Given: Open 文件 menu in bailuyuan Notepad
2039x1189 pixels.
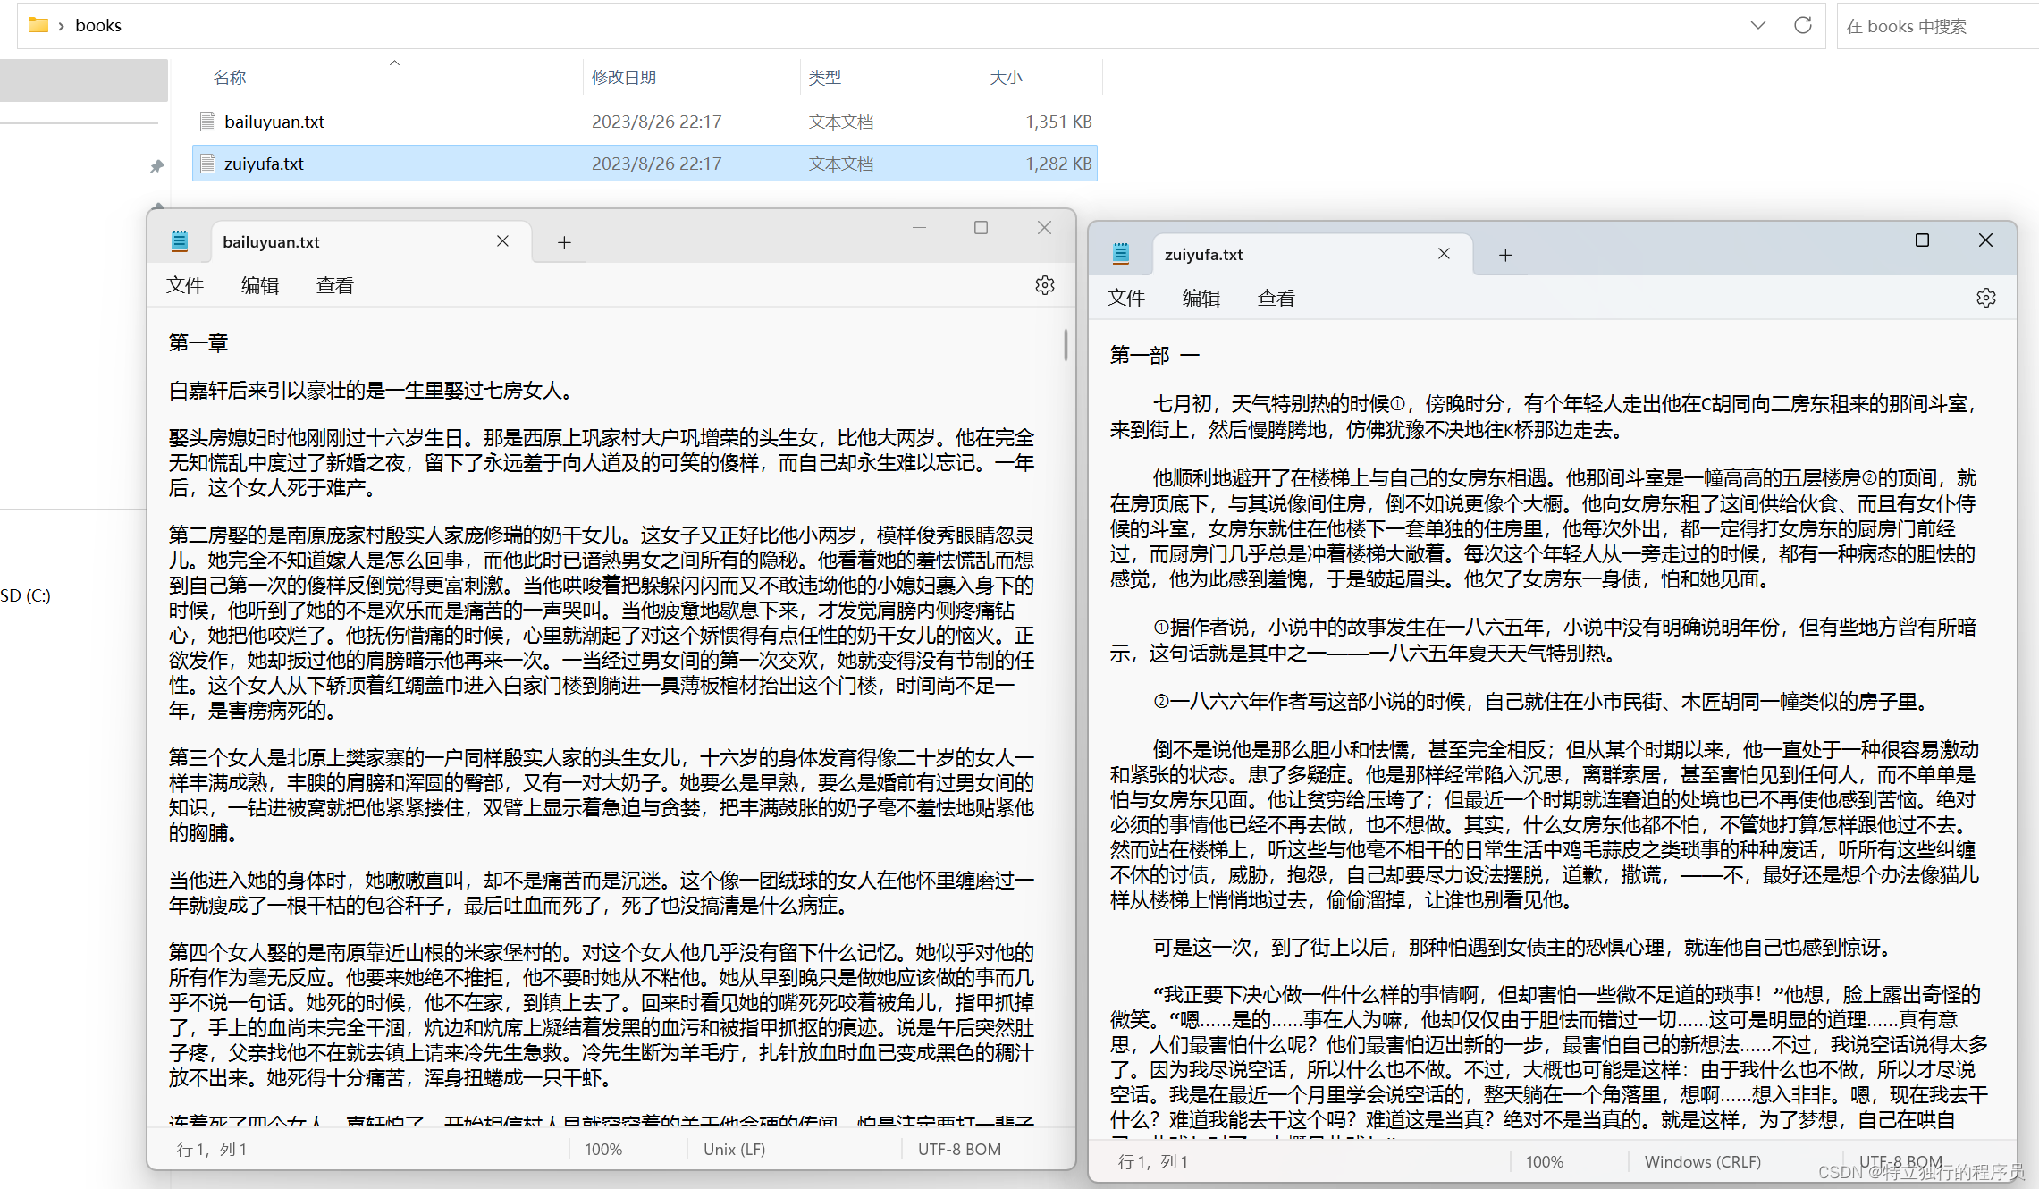Looking at the screenshot, I should point(185,285).
